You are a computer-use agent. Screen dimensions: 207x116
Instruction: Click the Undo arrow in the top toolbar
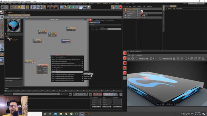coord(3,7)
